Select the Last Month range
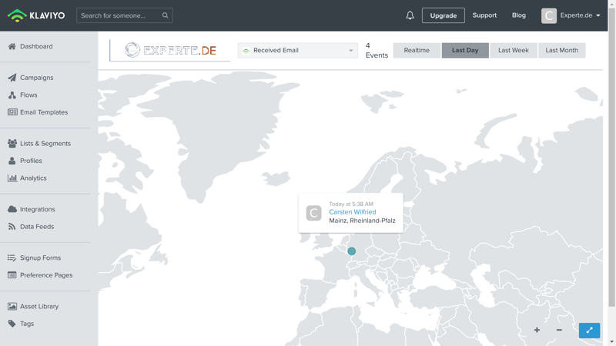 click(x=561, y=51)
